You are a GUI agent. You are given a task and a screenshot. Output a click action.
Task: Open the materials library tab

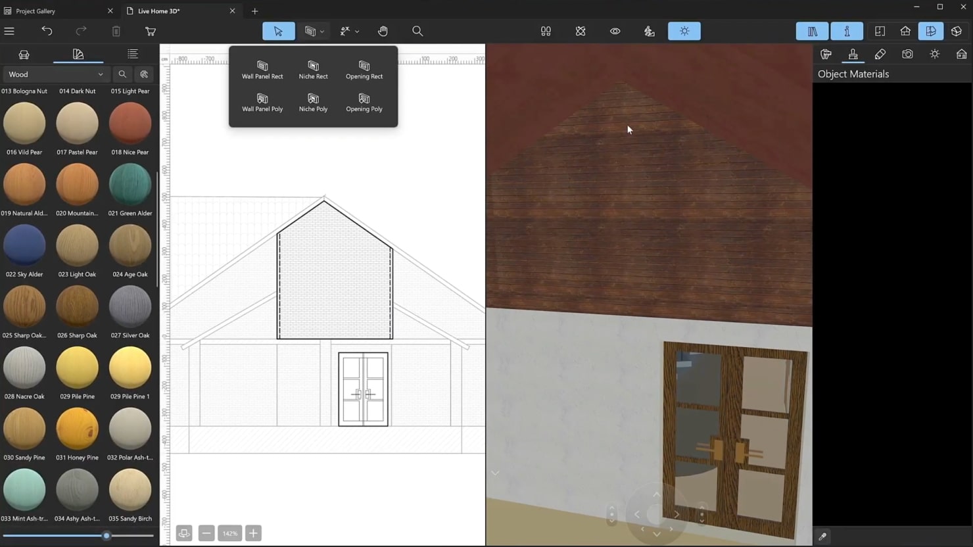point(78,55)
